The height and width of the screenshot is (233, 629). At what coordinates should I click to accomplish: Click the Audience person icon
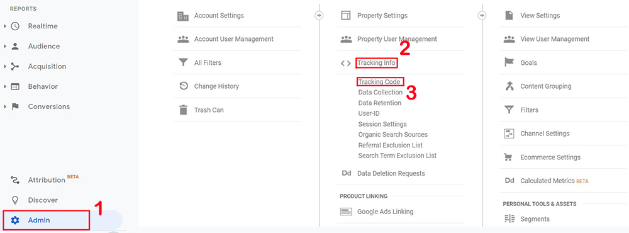point(15,46)
